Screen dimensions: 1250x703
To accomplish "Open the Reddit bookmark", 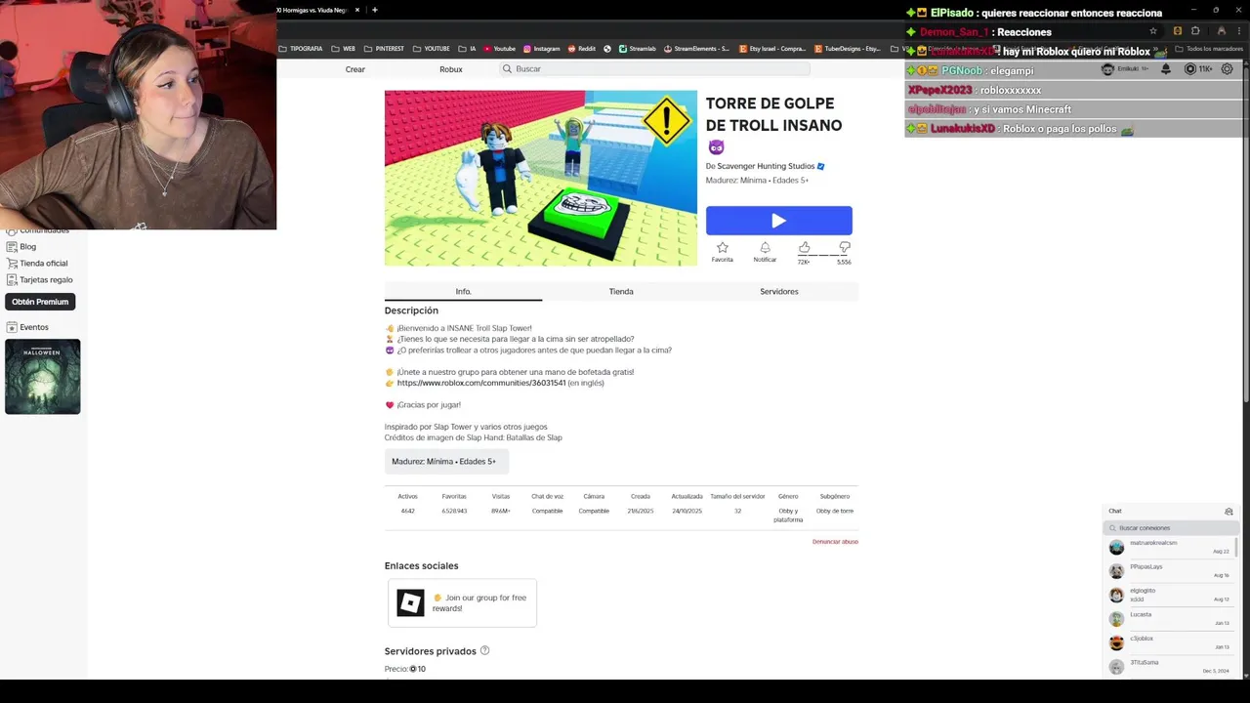I will coord(581,48).
